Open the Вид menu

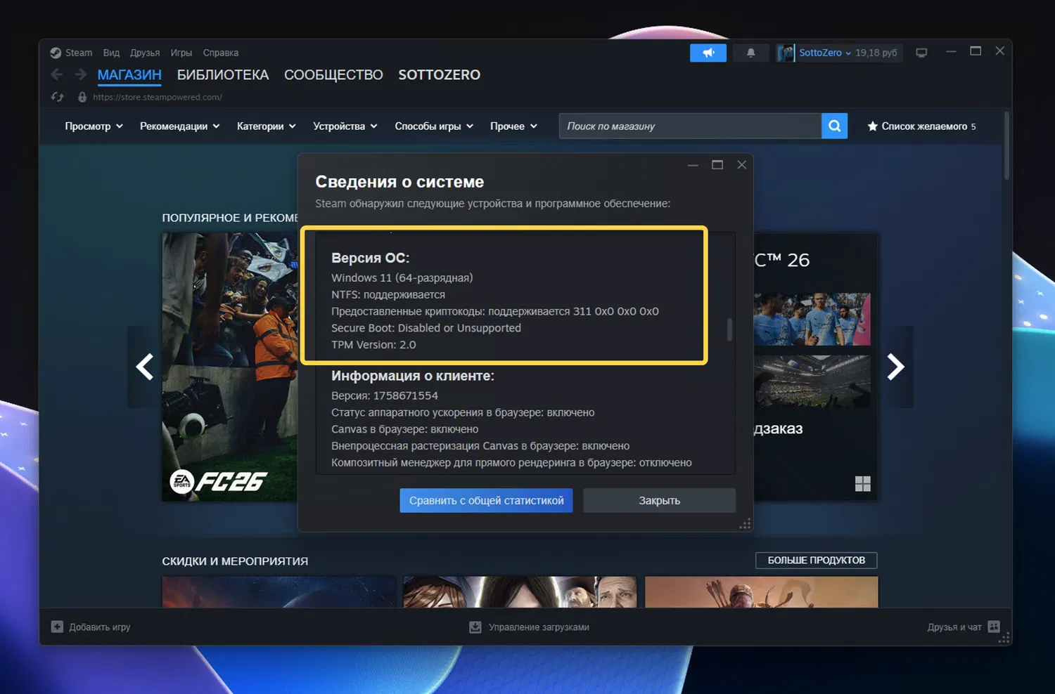111,53
